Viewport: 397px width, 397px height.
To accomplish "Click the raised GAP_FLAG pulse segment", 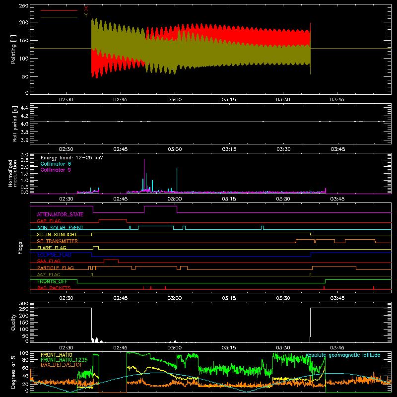I will point(113,220).
